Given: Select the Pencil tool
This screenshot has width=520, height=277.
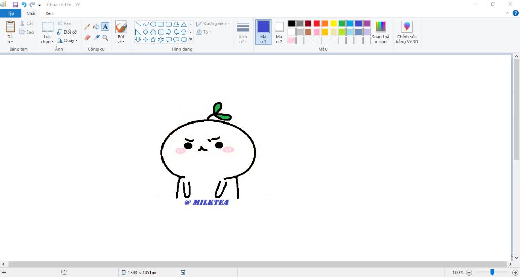Looking at the screenshot, I should click(87, 27).
